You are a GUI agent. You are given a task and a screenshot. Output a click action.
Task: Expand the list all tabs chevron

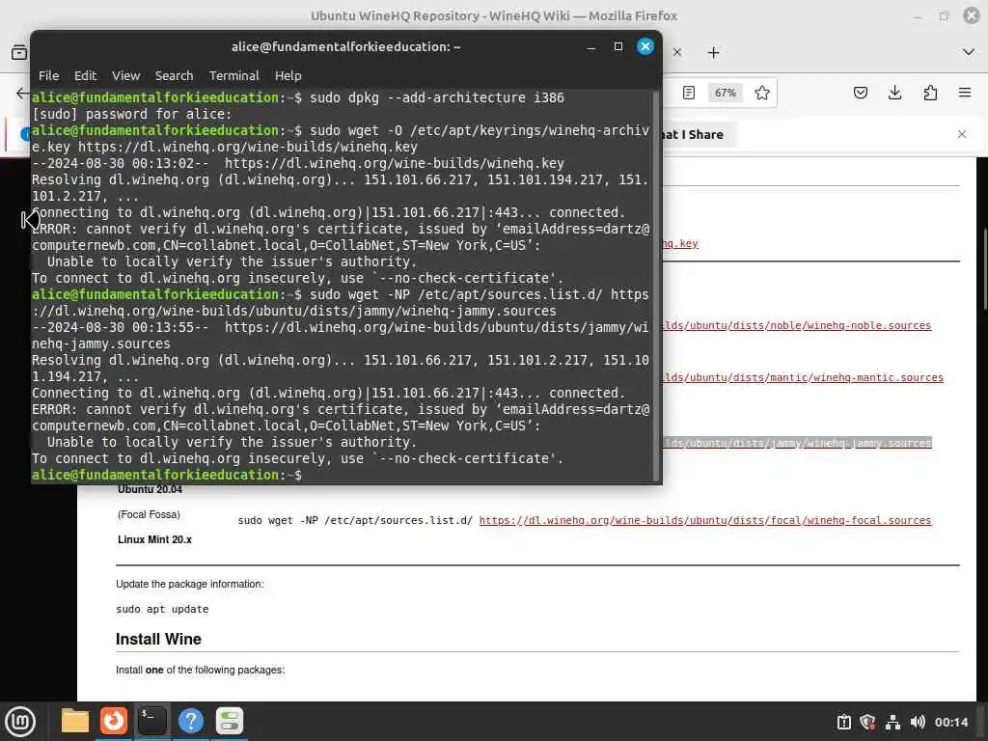pos(969,52)
